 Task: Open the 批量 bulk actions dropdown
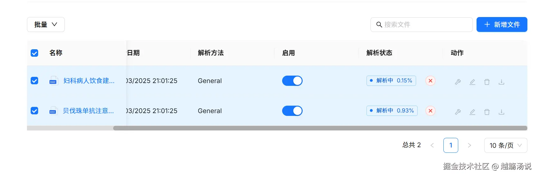tap(46, 24)
